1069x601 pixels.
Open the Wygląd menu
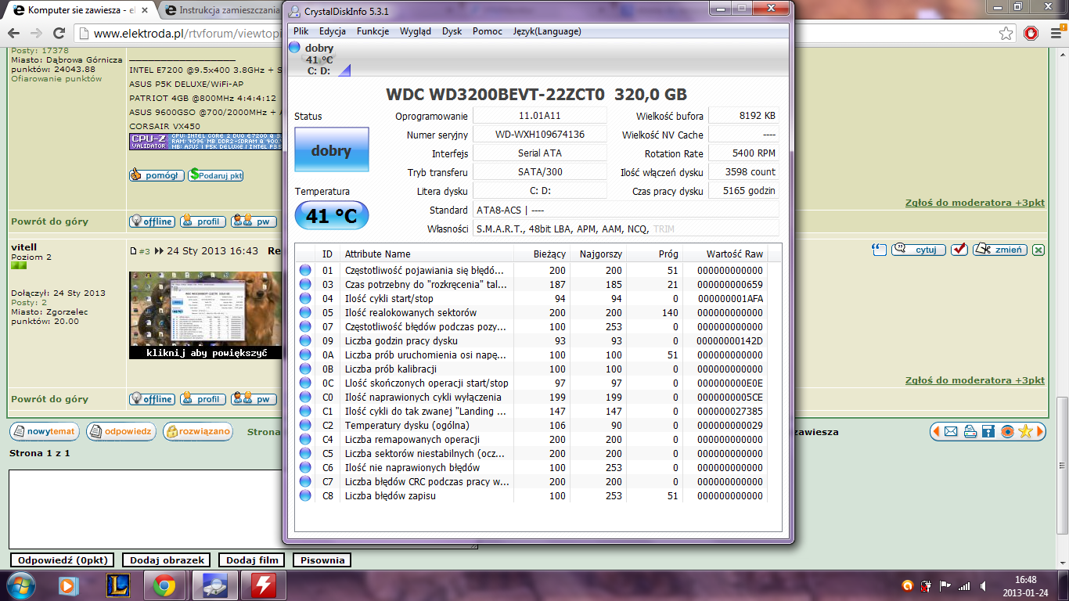coord(416,31)
